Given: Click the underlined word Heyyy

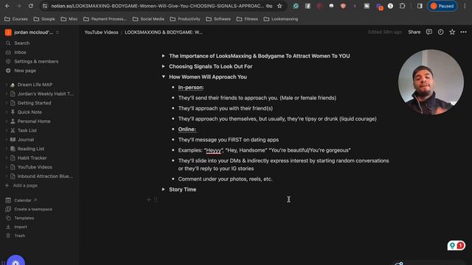Looking at the screenshot, I should (213, 150).
